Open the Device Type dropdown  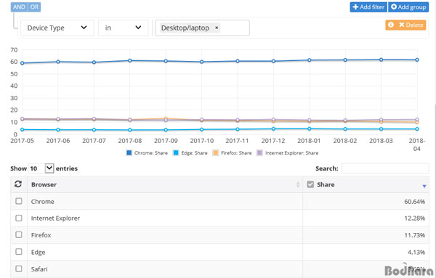coord(57,28)
